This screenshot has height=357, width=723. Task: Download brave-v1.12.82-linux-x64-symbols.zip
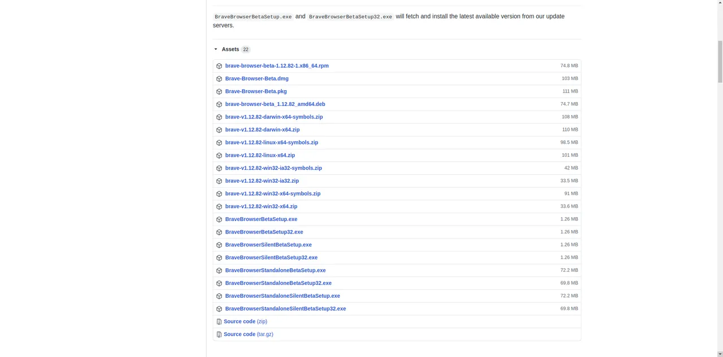(272, 143)
